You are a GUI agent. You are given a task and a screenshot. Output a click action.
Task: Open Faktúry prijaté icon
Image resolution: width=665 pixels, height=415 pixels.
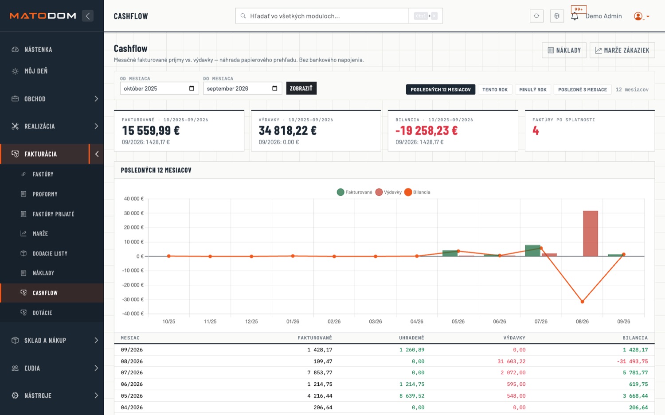click(x=23, y=214)
